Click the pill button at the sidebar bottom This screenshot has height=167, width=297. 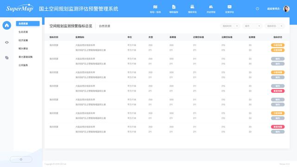click(x=21, y=160)
